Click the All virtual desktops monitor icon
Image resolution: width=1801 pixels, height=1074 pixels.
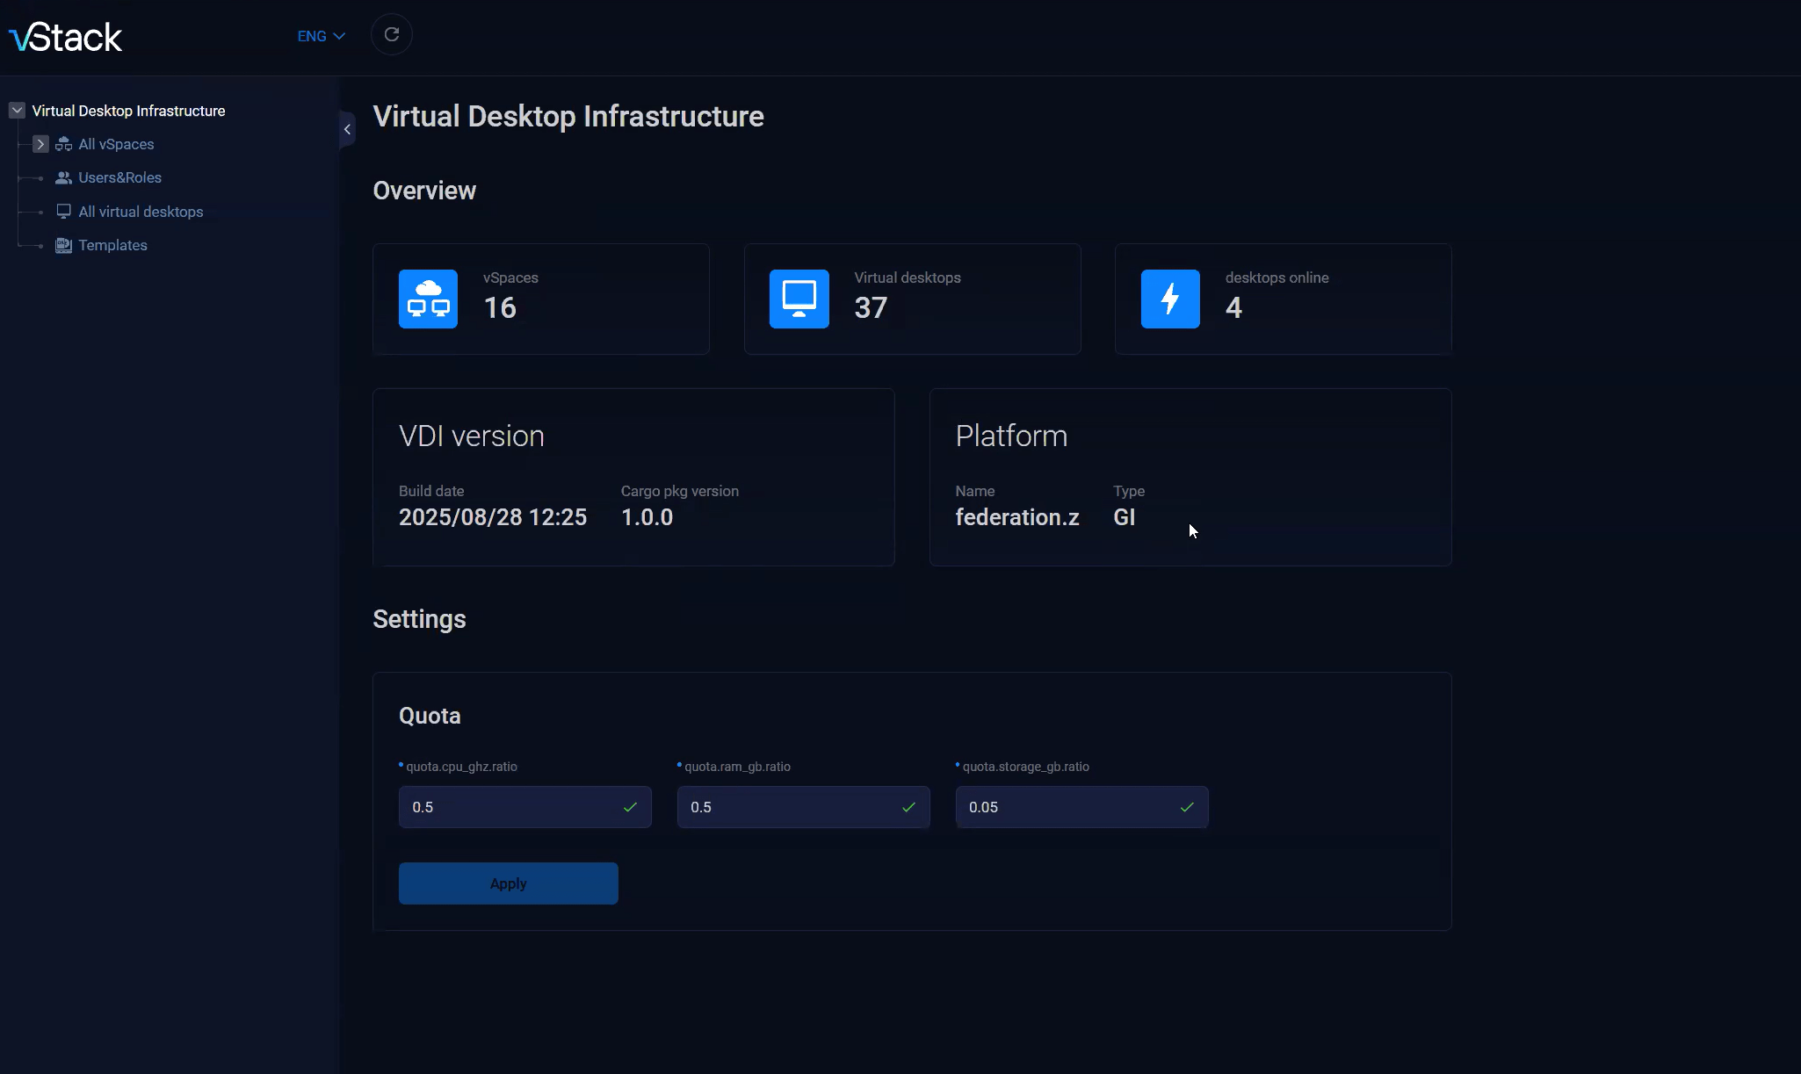click(63, 212)
